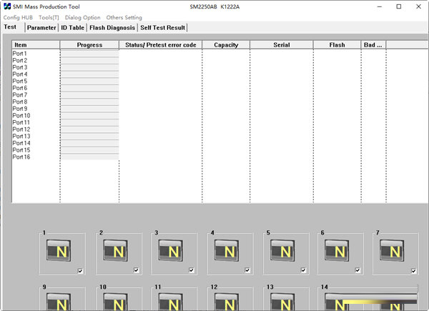Open the Flash Diagnosis tab
Image resolution: width=429 pixels, height=311 pixels.
112,28
